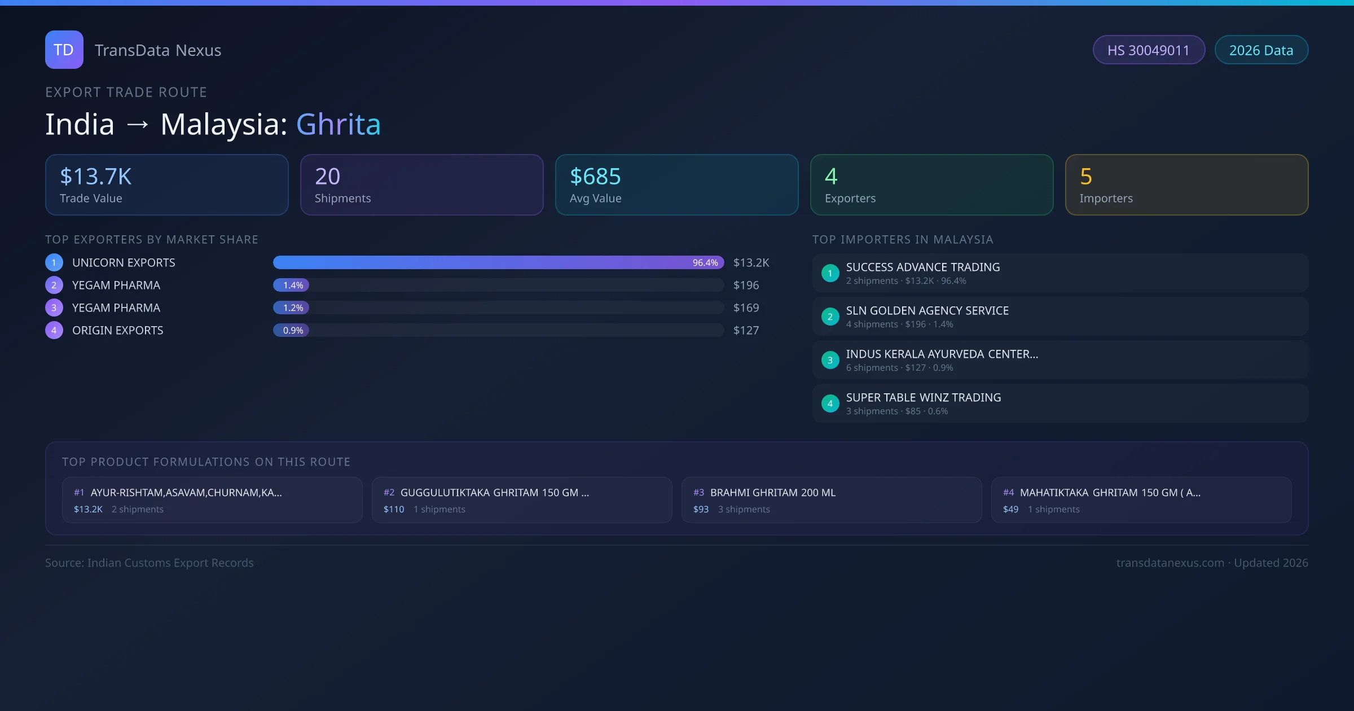Click the green rank 1 badge for SUCCESS ADVANCE TRADING
This screenshot has height=711, width=1354.
(830, 273)
